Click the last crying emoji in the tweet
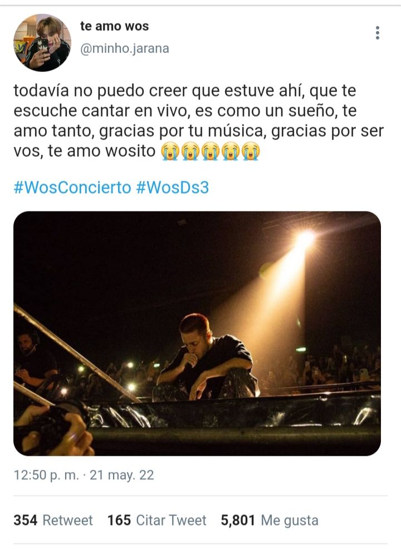This screenshot has width=401, height=549. 251,151
